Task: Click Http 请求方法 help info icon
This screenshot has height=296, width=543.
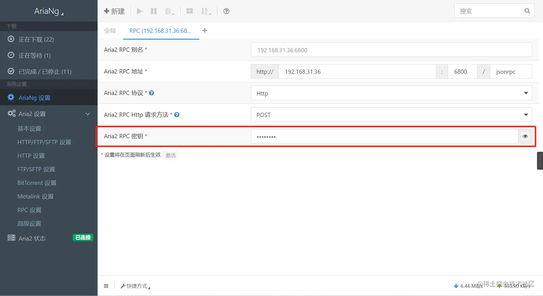Action: 177,115
